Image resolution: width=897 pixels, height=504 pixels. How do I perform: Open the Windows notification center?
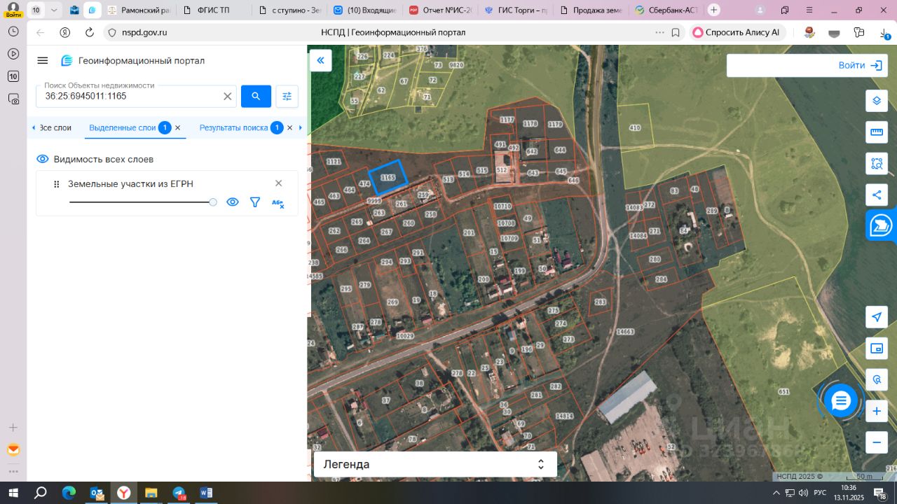[881, 493]
